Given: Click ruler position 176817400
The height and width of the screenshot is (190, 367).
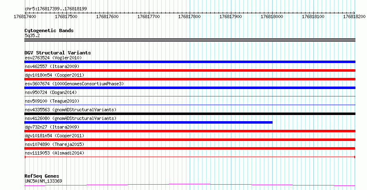Looking at the screenshot, I should (25, 17).
